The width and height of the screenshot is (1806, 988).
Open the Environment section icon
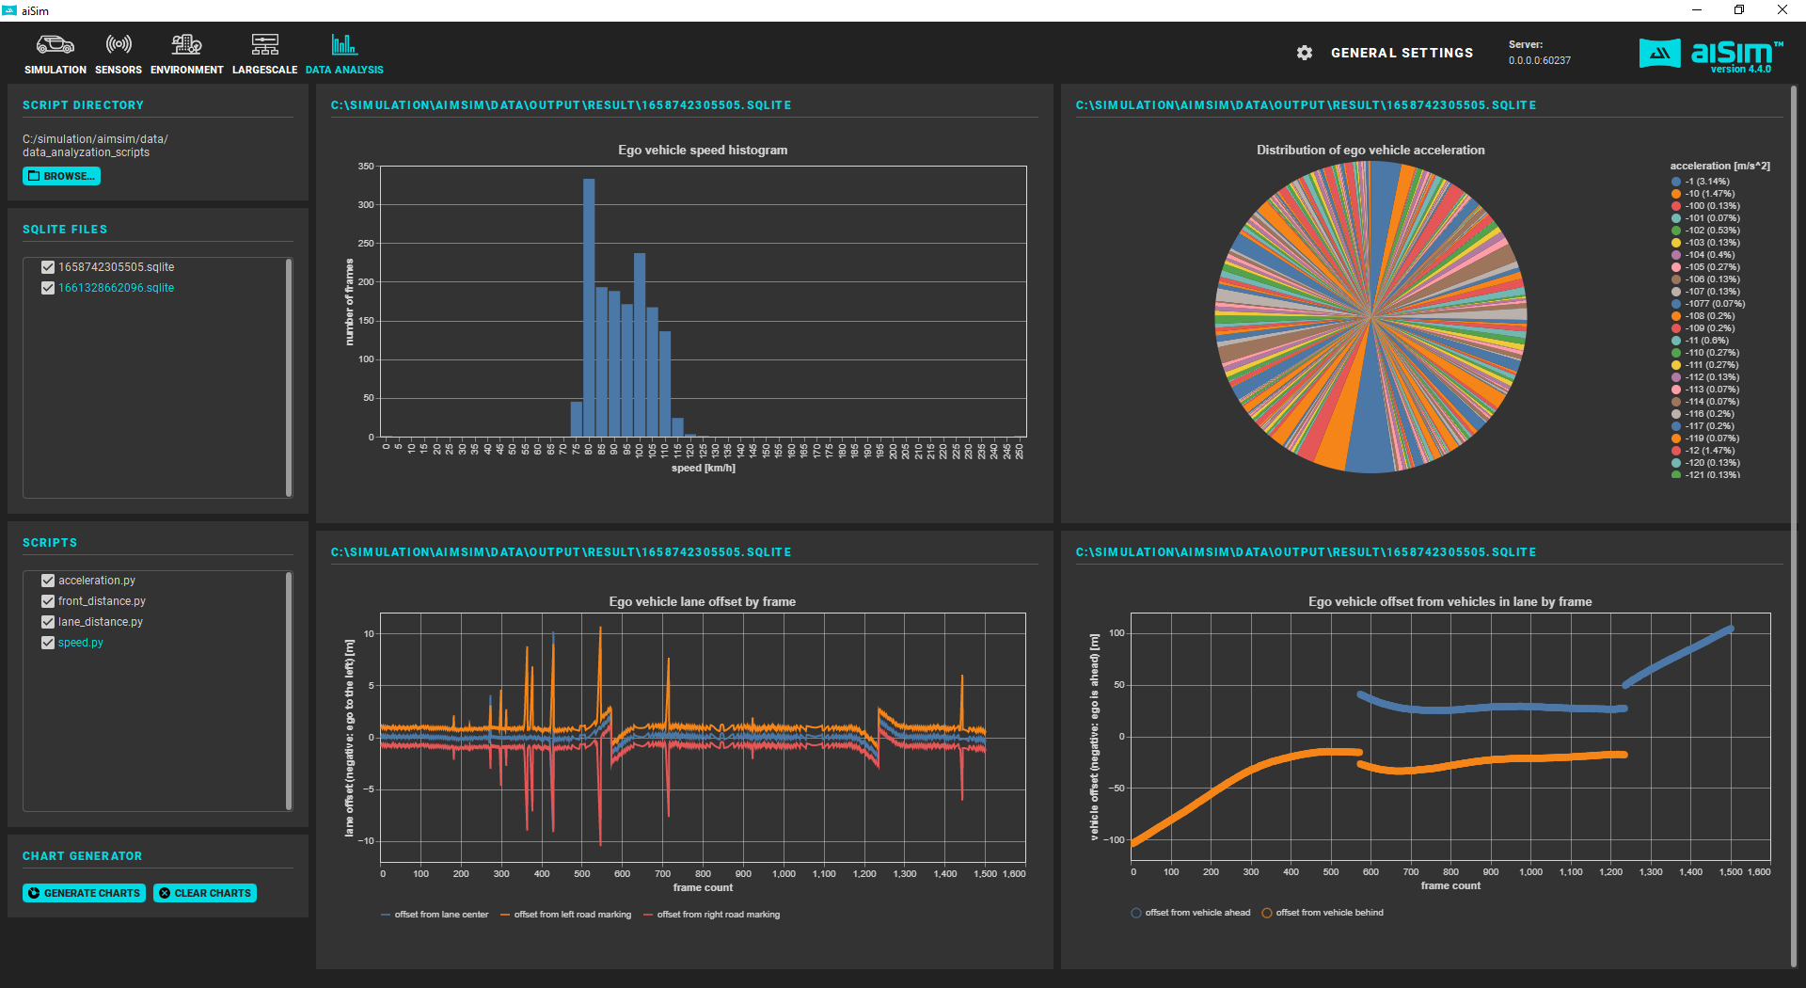pos(186,45)
